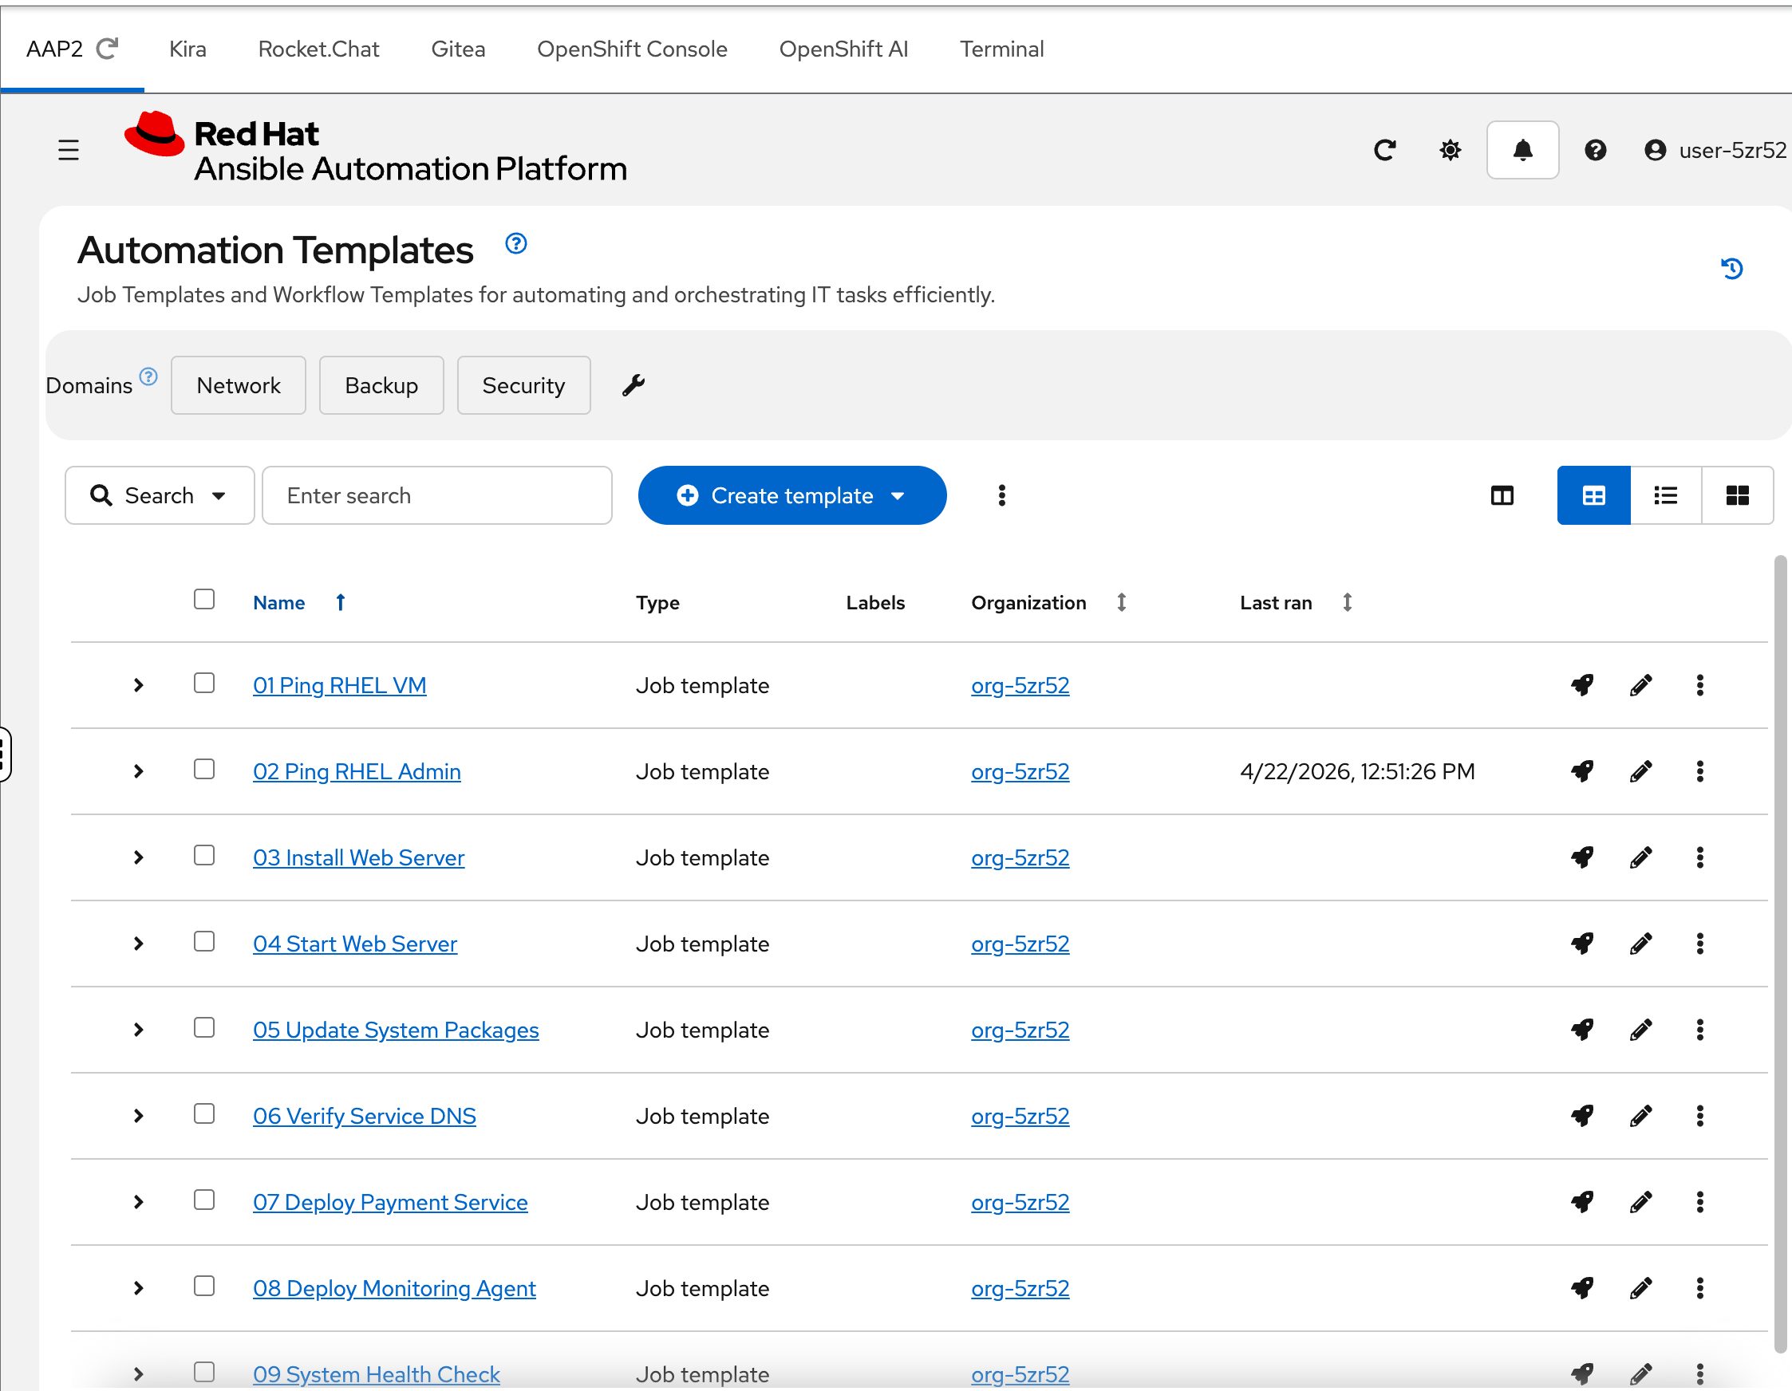Launch the 06 Verify Service DNS template
The width and height of the screenshot is (1792, 1391).
pyautogui.click(x=1582, y=1115)
